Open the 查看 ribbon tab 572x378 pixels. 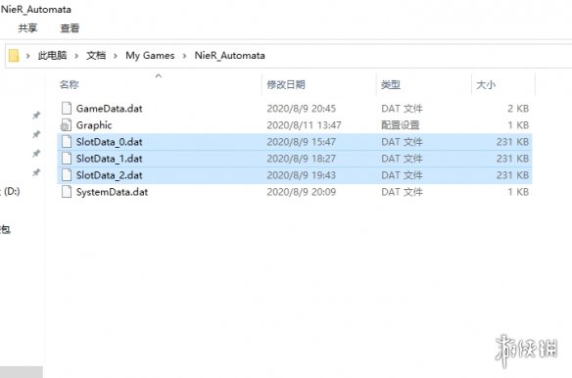pyautogui.click(x=70, y=28)
